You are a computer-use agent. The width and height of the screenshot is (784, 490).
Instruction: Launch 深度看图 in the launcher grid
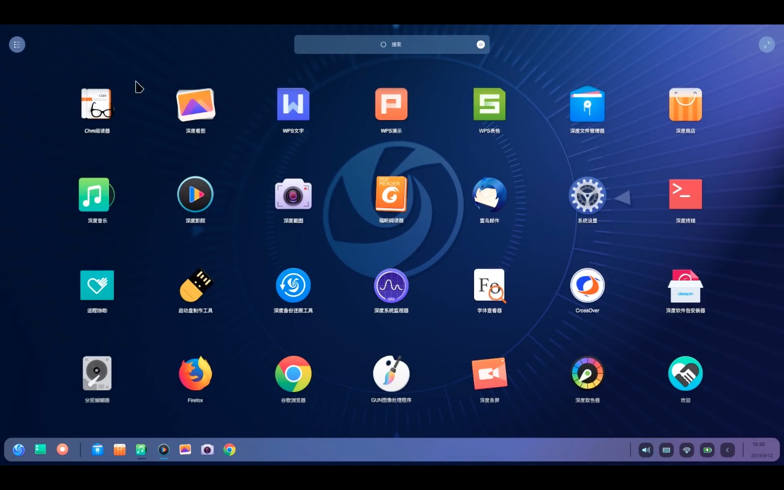[195, 104]
